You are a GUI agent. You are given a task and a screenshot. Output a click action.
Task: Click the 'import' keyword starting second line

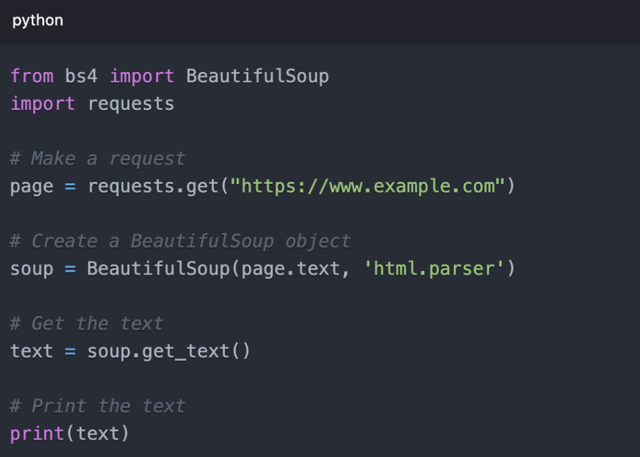pyautogui.click(x=43, y=104)
